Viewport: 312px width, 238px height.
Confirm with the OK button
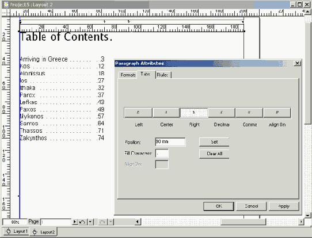point(219,206)
